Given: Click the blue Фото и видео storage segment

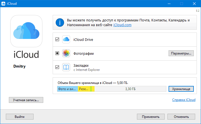Looking at the screenshot, I should [67, 89].
